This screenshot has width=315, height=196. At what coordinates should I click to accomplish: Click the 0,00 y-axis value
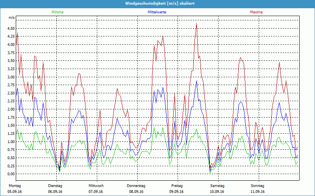click(11, 174)
